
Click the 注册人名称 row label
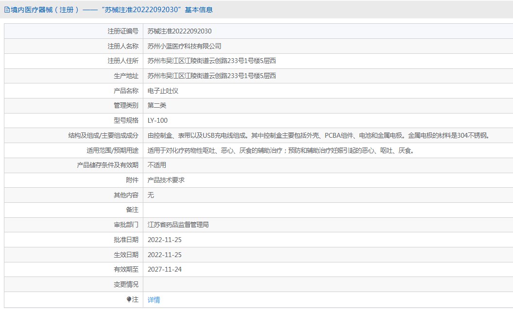coord(123,46)
